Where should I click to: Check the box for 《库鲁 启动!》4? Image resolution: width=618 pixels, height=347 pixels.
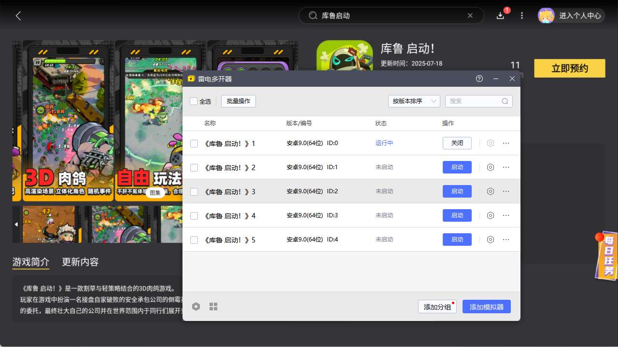tap(194, 216)
